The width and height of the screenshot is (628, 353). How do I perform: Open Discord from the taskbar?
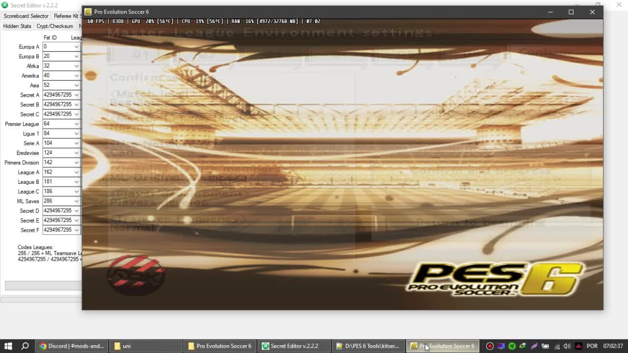tap(71, 346)
